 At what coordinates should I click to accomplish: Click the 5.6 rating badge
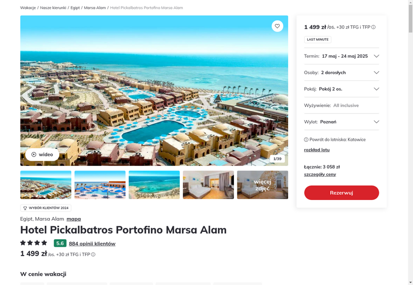60,243
